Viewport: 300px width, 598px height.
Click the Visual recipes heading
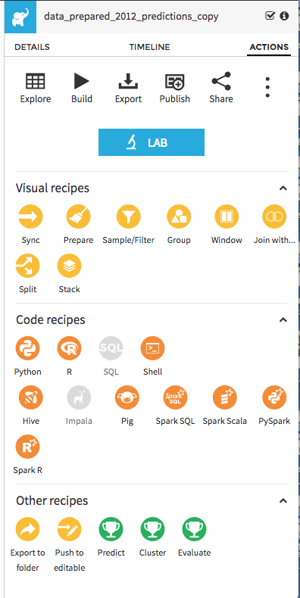click(x=53, y=188)
